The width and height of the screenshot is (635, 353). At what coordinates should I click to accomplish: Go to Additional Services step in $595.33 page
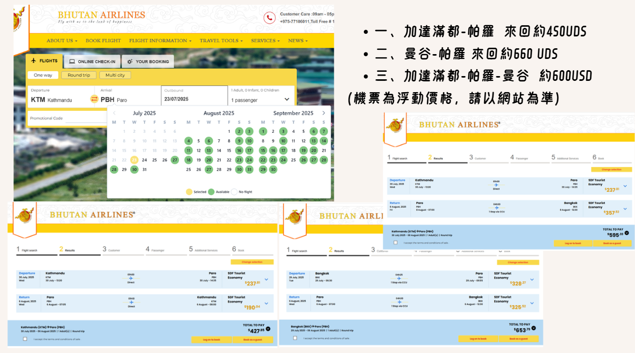coord(570,157)
